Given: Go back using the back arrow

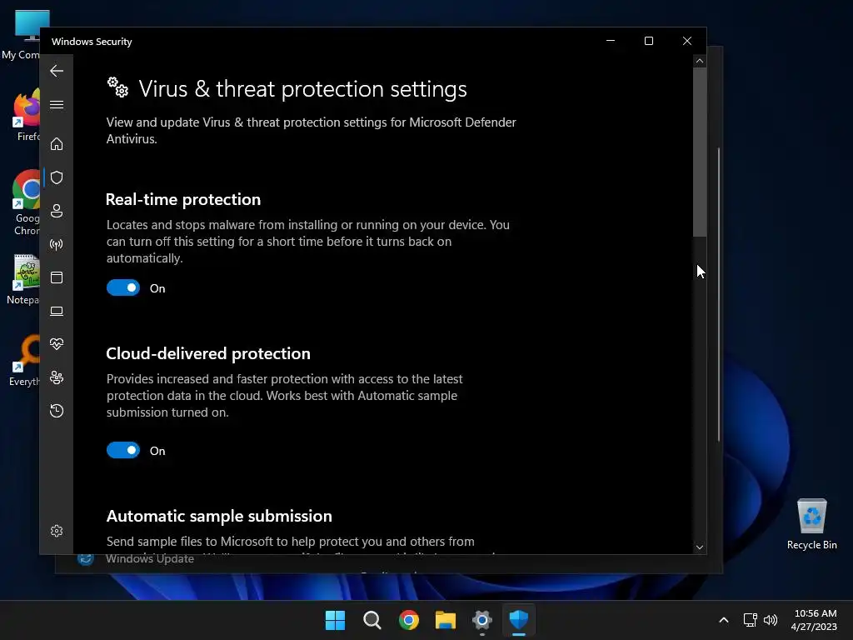Looking at the screenshot, I should click(57, 71).
